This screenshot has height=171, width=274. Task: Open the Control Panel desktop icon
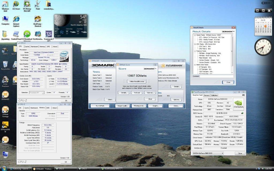point(16,36)
